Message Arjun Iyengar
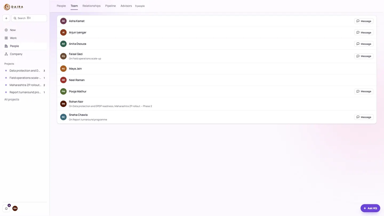The image size is (384, 216). click(x=364, y=33)
